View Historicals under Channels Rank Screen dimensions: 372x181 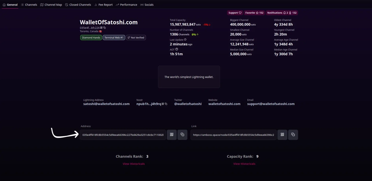pyautogui.click(x=133, y=164)
